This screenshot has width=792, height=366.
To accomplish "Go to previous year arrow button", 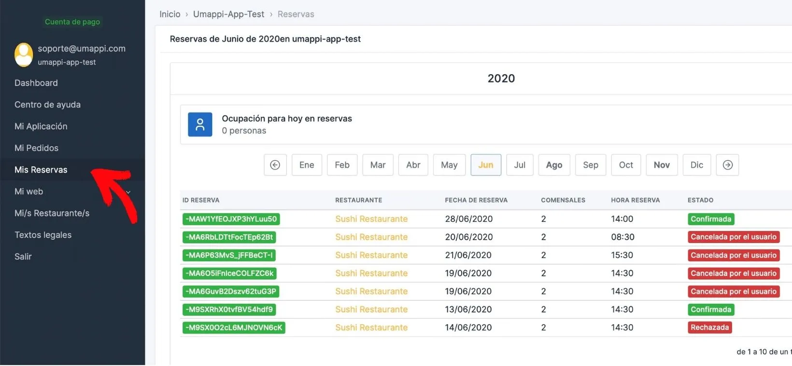I will 275,165.
